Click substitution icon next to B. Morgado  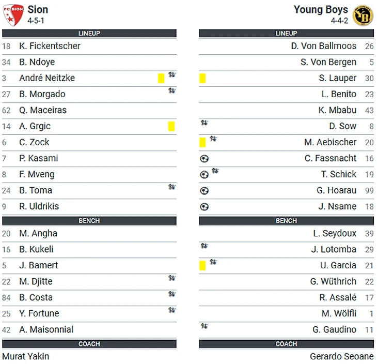point(171,91)
